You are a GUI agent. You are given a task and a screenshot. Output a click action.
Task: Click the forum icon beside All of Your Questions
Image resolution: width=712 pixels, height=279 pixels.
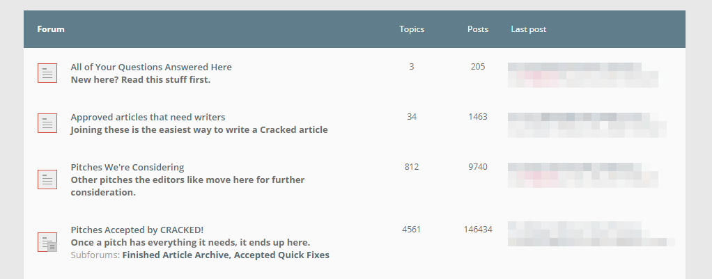point(47,73)
